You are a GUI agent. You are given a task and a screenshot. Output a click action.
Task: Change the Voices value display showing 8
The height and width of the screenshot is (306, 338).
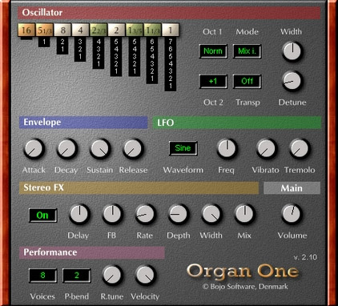[42, 276]
